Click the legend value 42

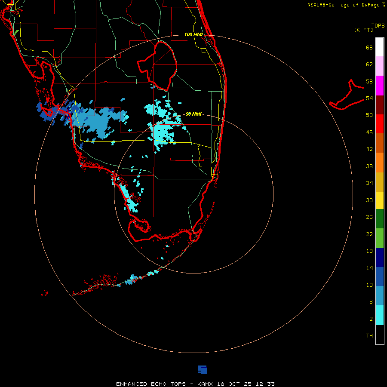pos(369,149)
